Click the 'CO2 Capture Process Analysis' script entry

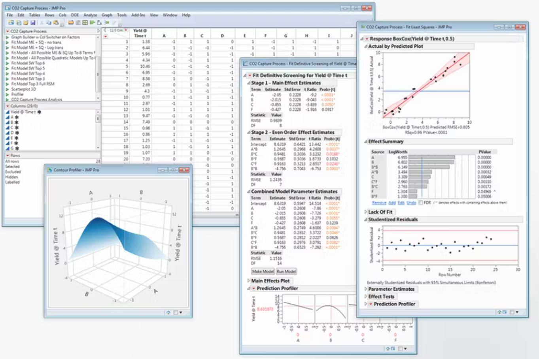36,100
